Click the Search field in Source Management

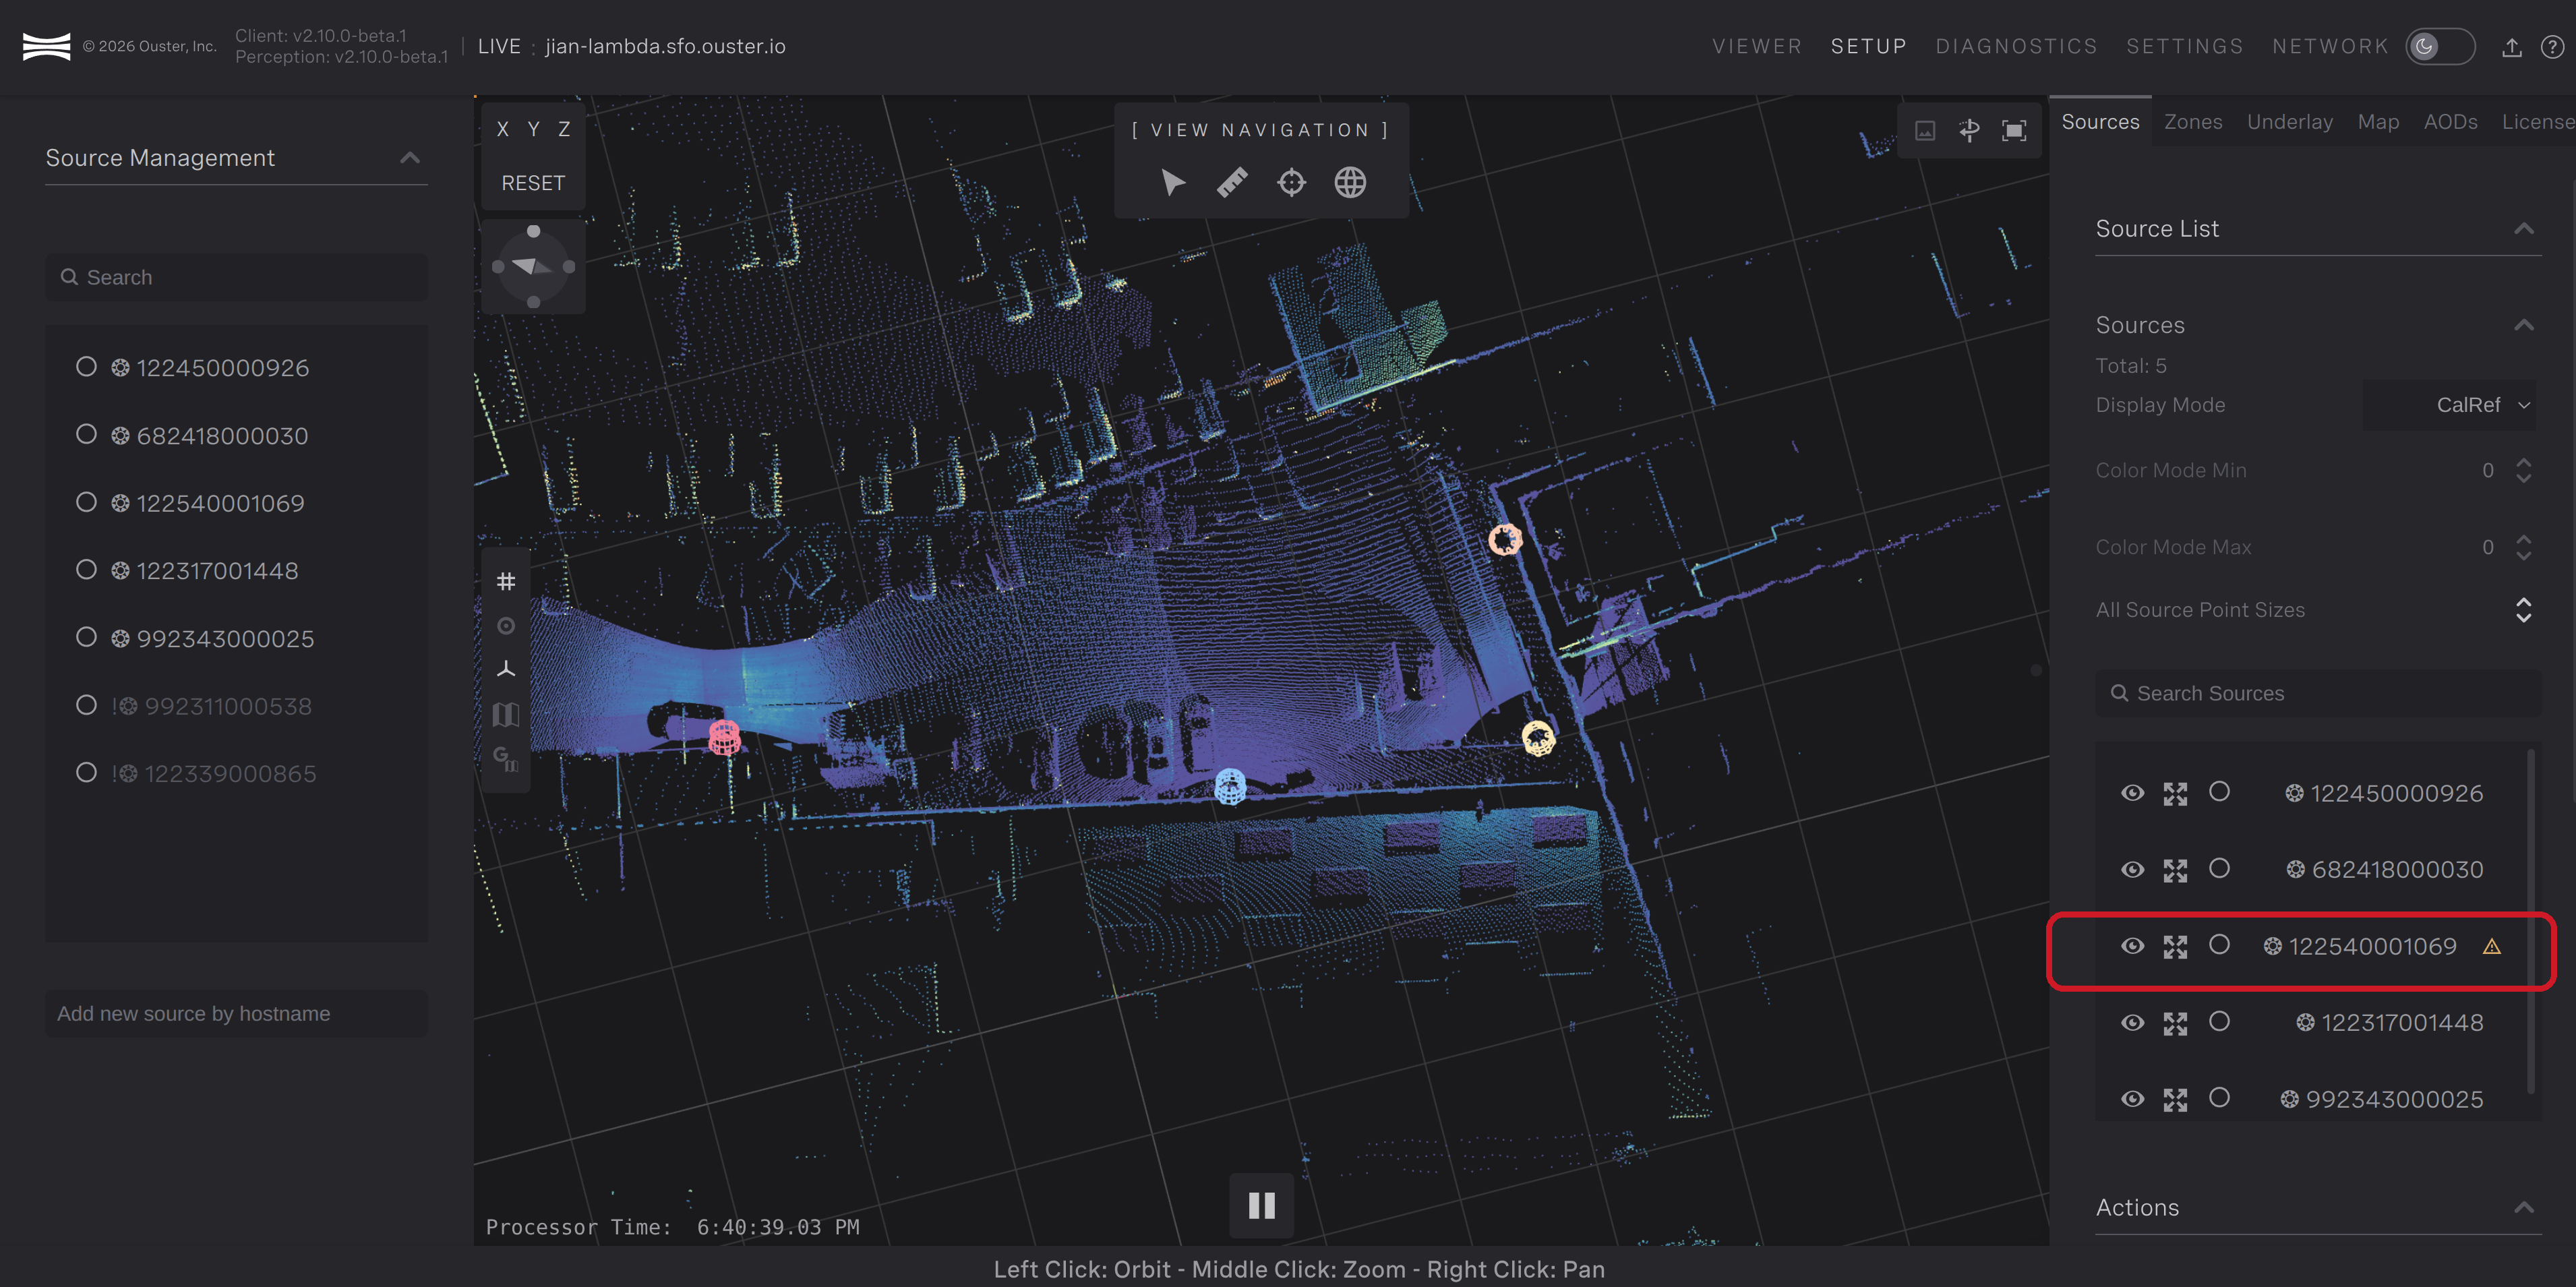click(x=236, y=277)
